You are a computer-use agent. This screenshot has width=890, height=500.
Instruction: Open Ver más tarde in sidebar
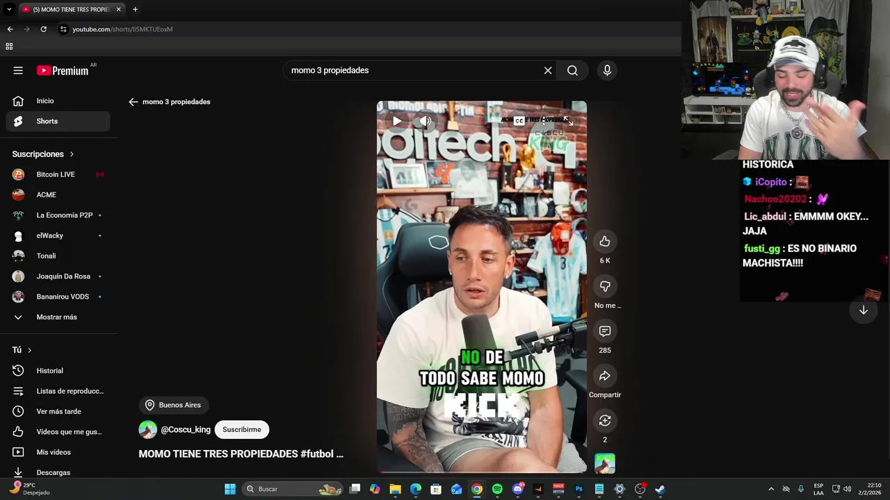(58, 411)
